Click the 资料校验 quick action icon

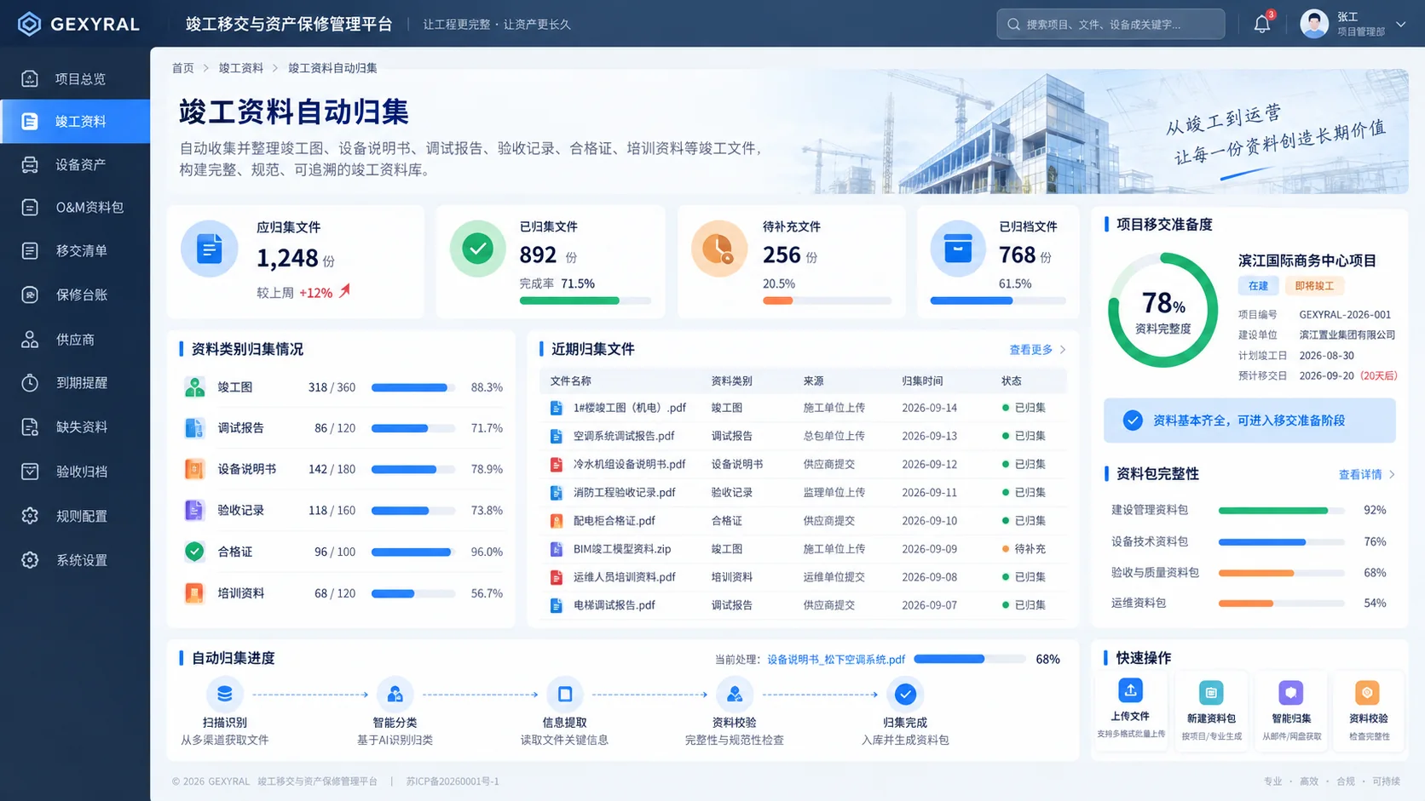point(1367,693)
